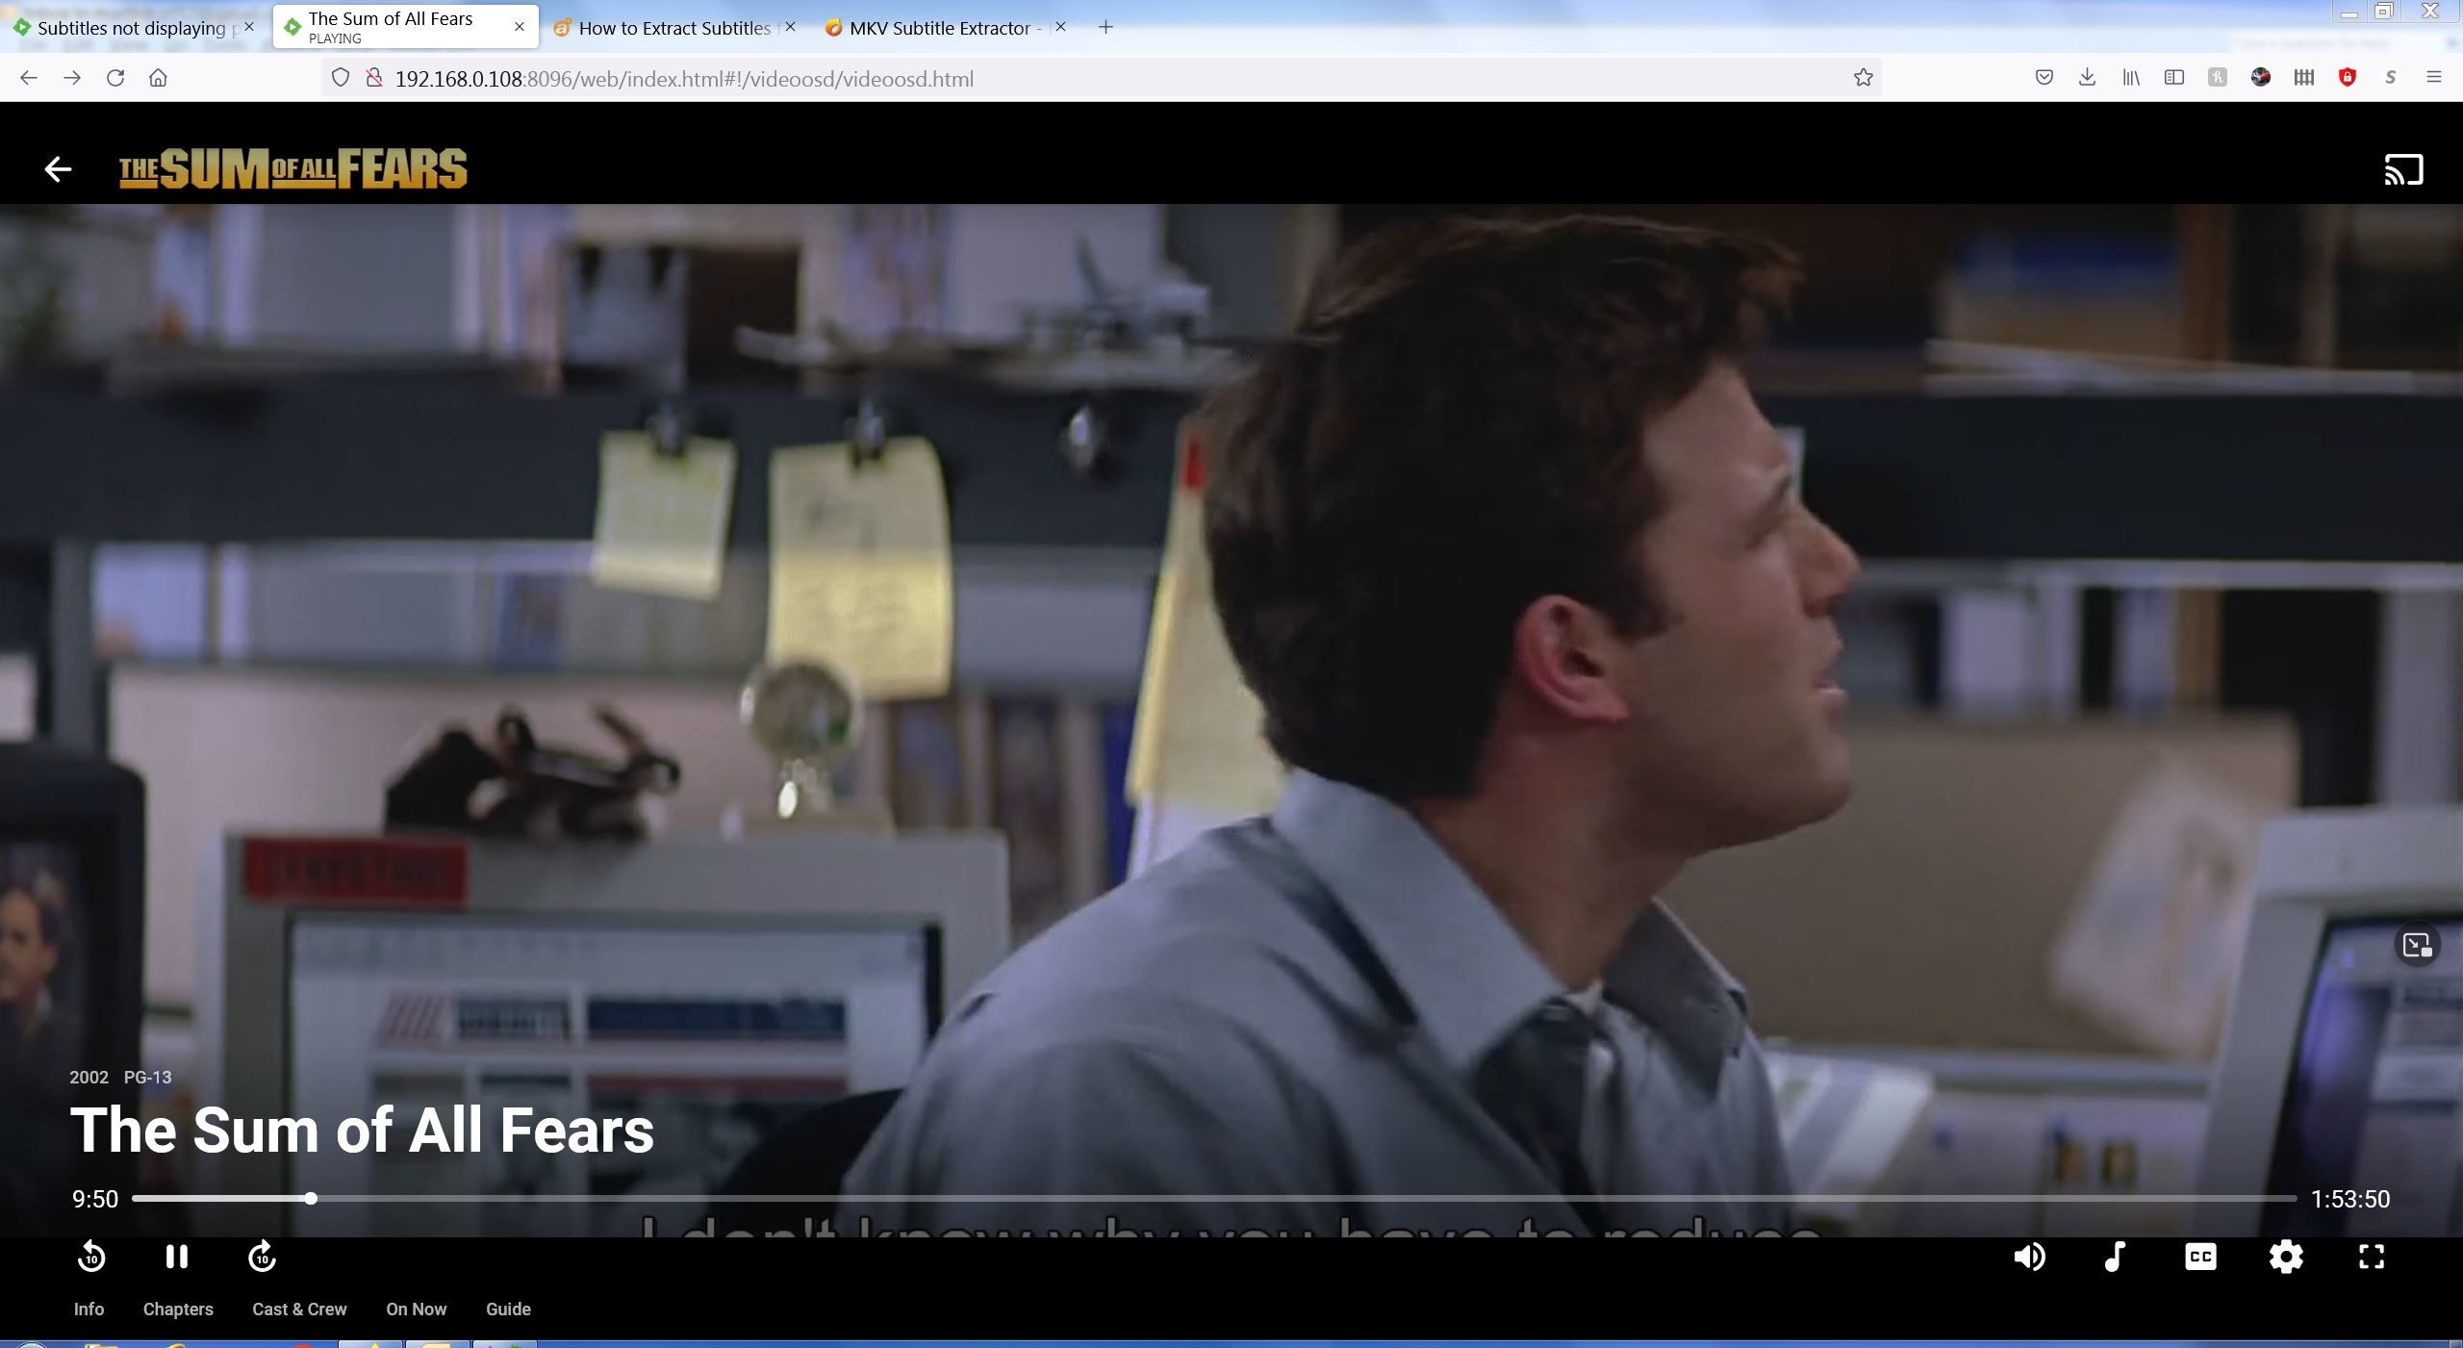Select the Guide navigation item
2463x1348 pixels.
(x=508, y=1309)
